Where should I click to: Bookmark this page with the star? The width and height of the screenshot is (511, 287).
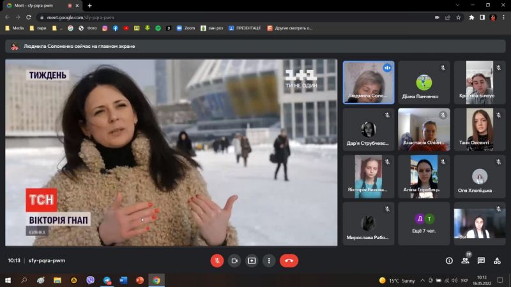click(x=459, y=18)
